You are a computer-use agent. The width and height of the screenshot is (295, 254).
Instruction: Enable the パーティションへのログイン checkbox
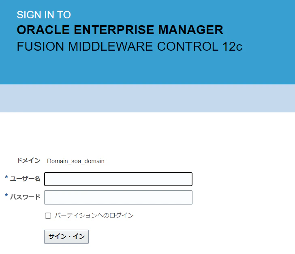(48, 215)
